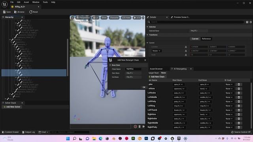Delete the LeftPinky retarget chain
Viewport: 253px width, 142px height.
[239, 102]
